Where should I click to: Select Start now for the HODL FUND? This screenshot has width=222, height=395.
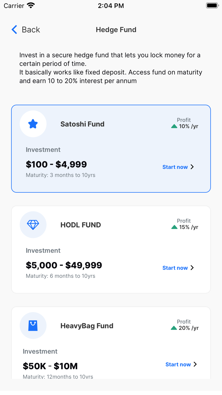[175, 268]
